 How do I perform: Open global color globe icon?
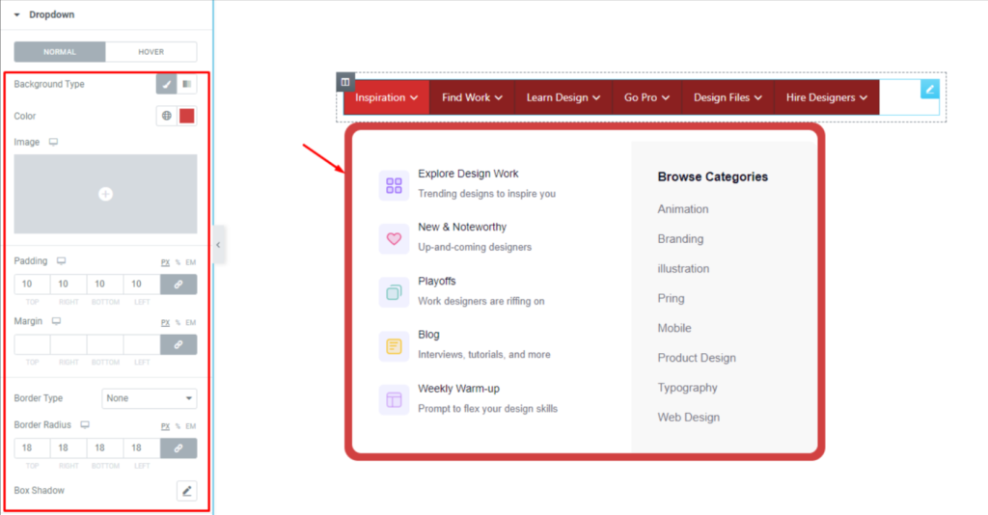tap(167, 116)
